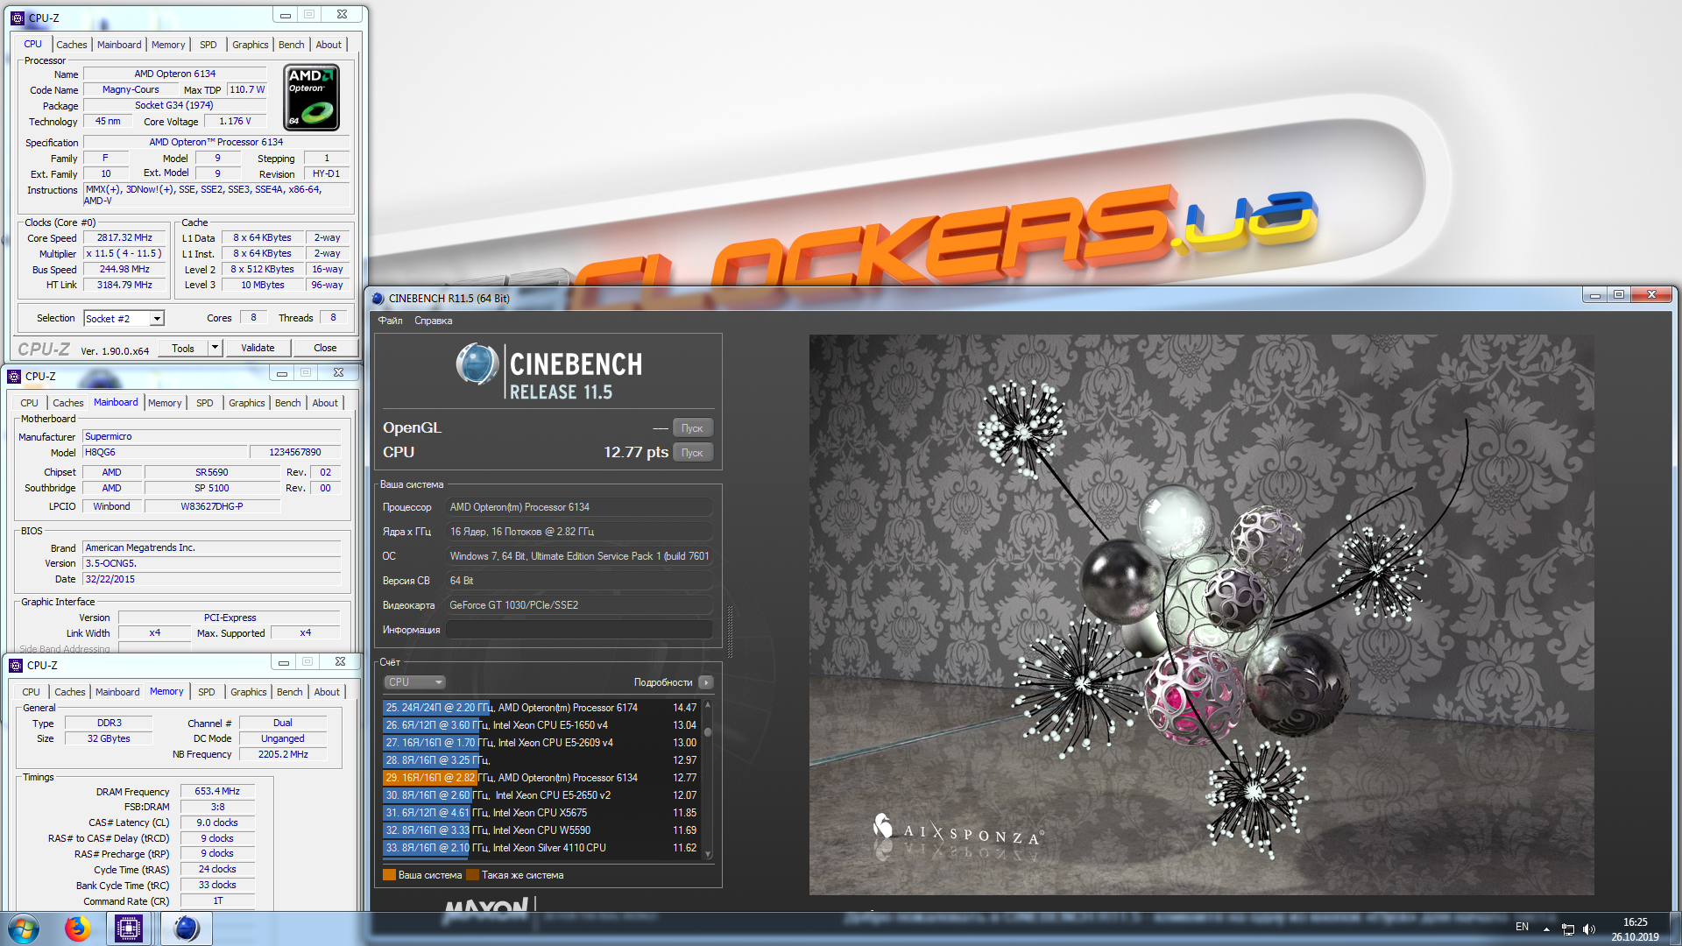Click the orange Ваша система legend swatch
This screenshot has width=1682, height=946.
(389, 875)
